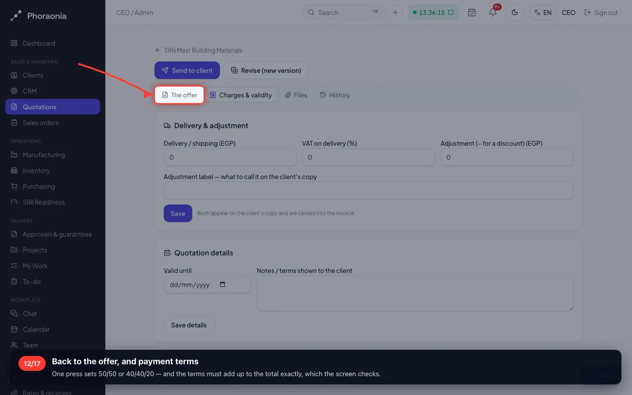Toggle dark mode moon icon

[x=515, y=12]
